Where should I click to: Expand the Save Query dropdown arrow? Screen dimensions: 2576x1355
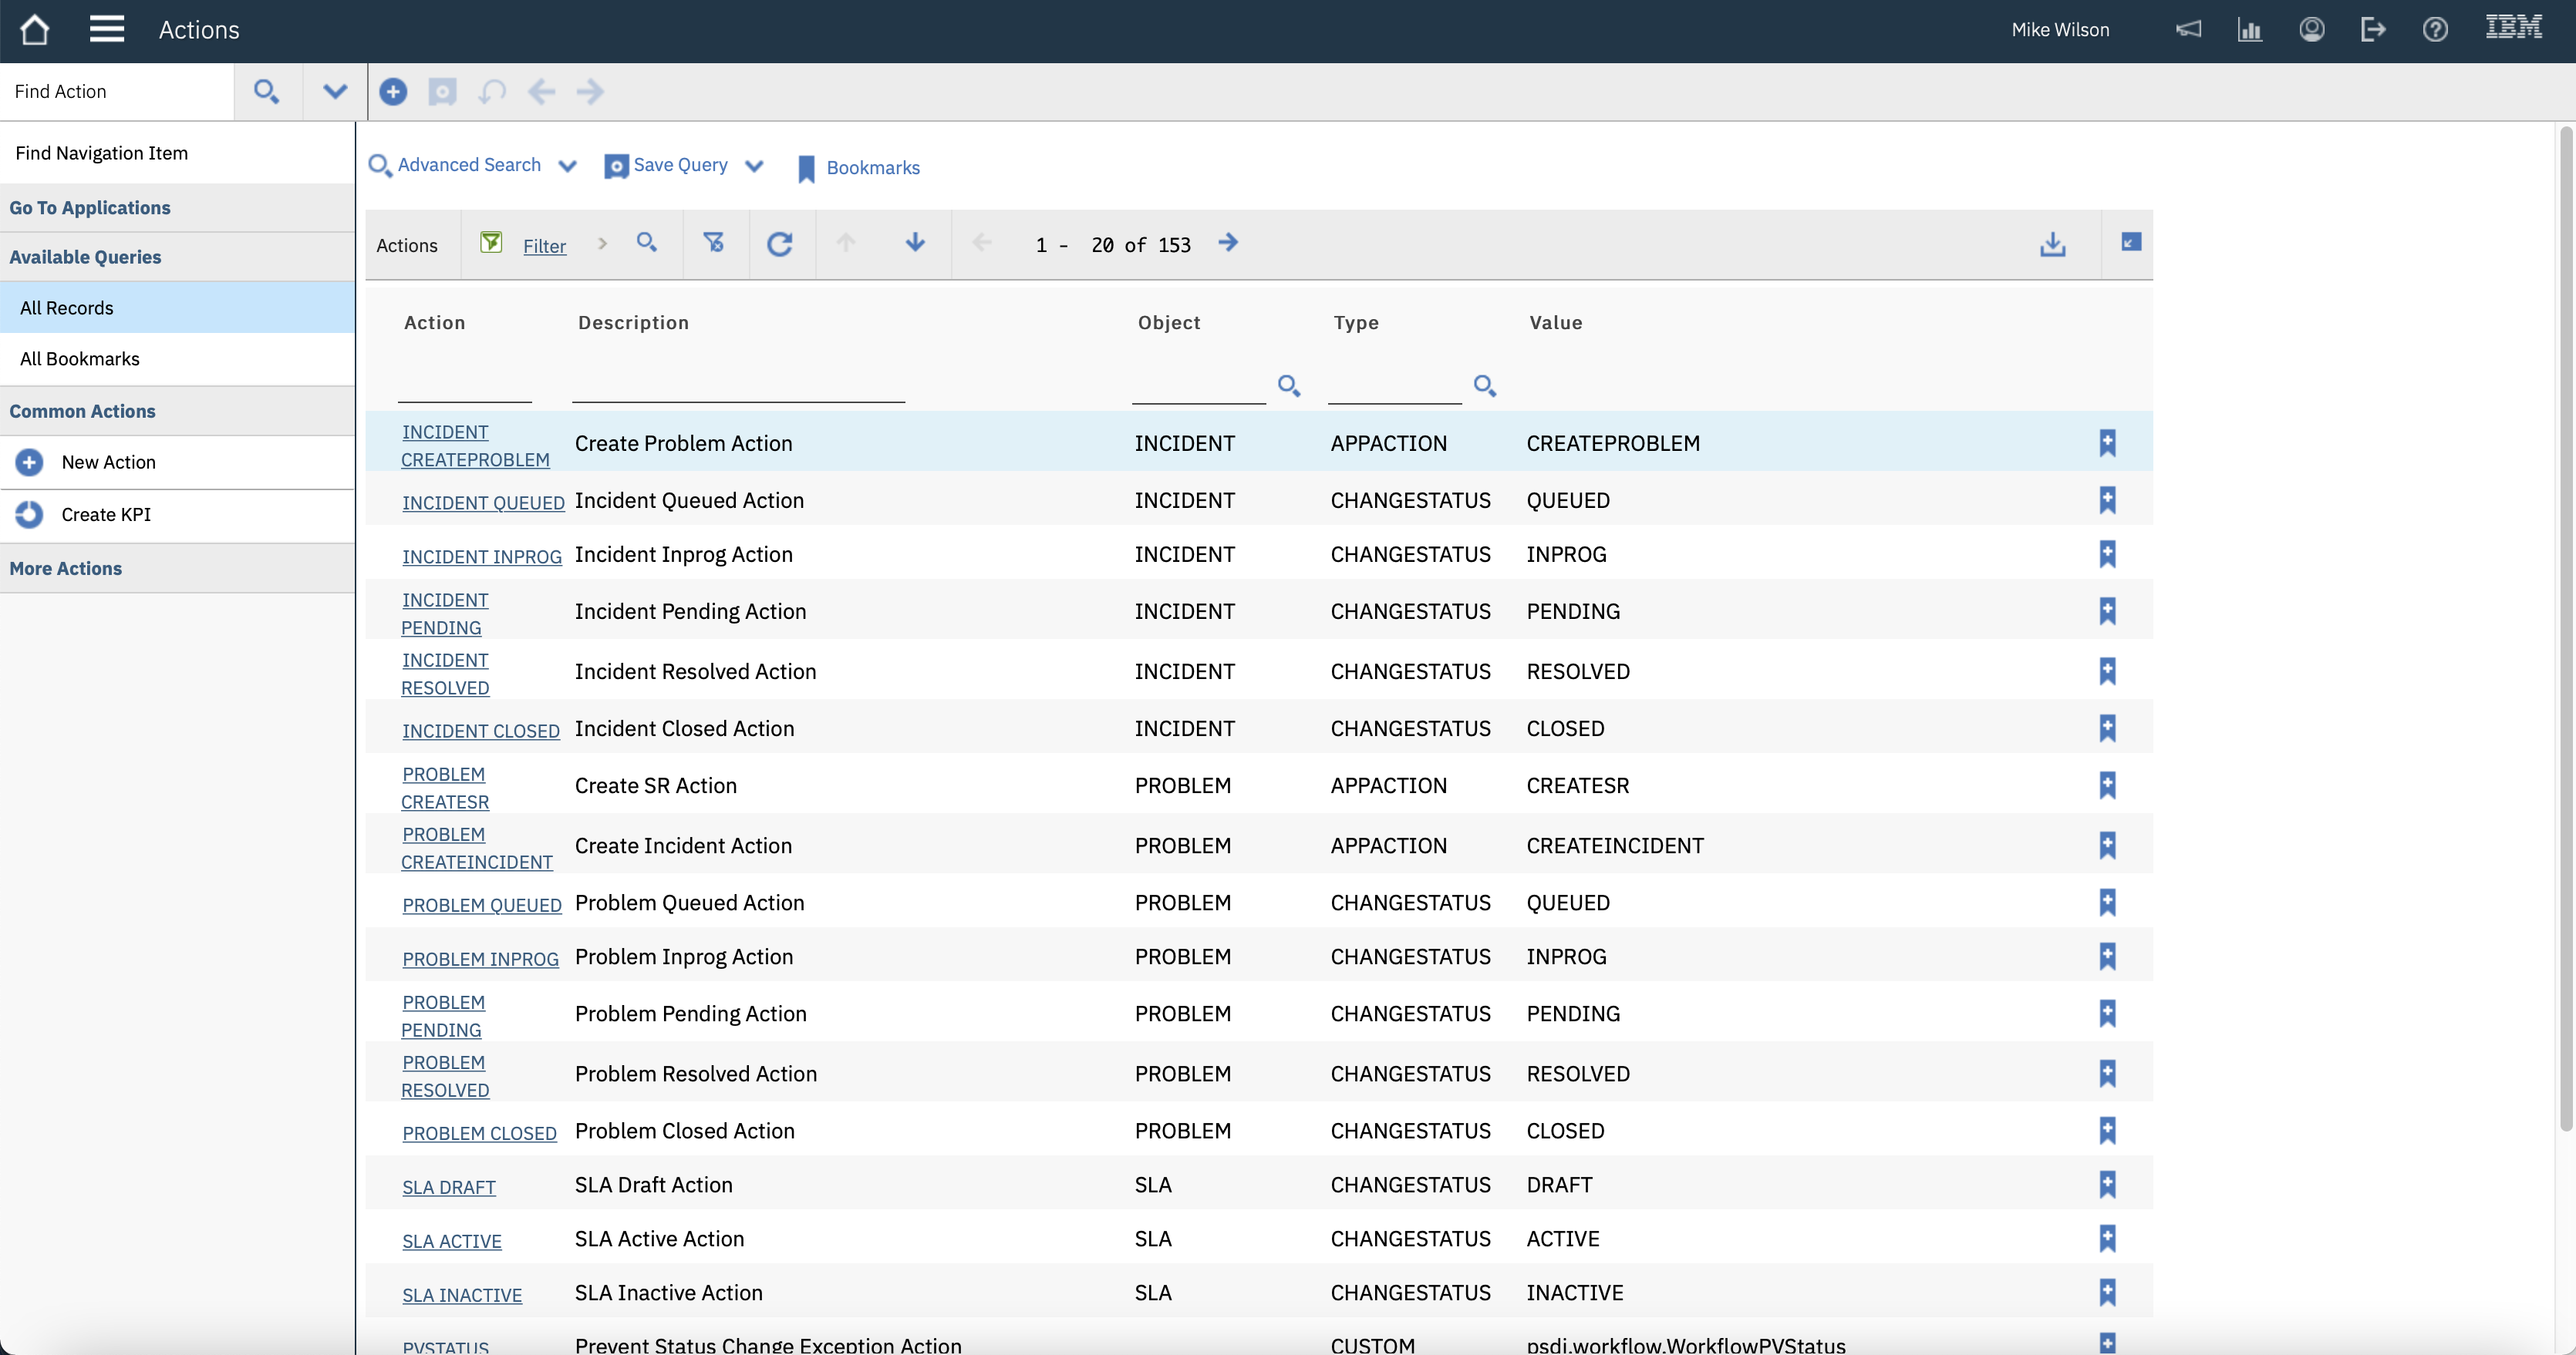tap(754, 166)
